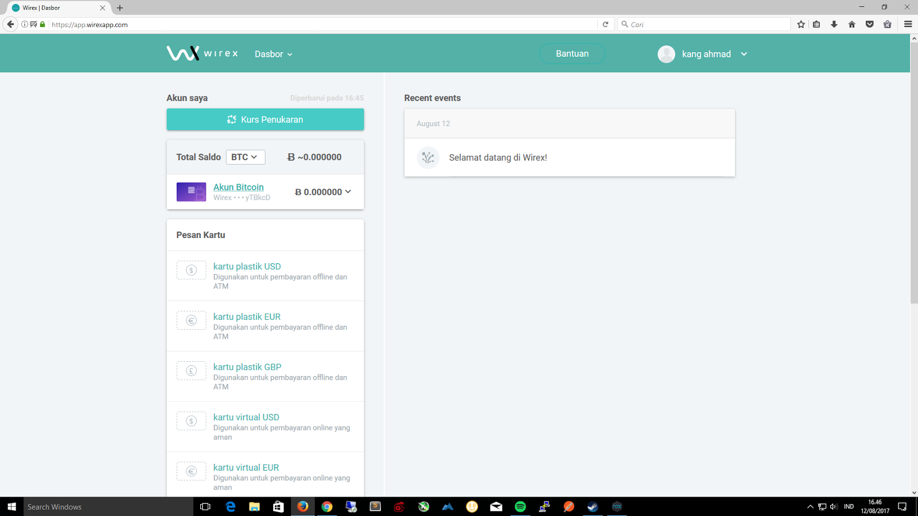Open Steam from the taskbar
This screenshot has height=516, width=918.
click(593, 507)
